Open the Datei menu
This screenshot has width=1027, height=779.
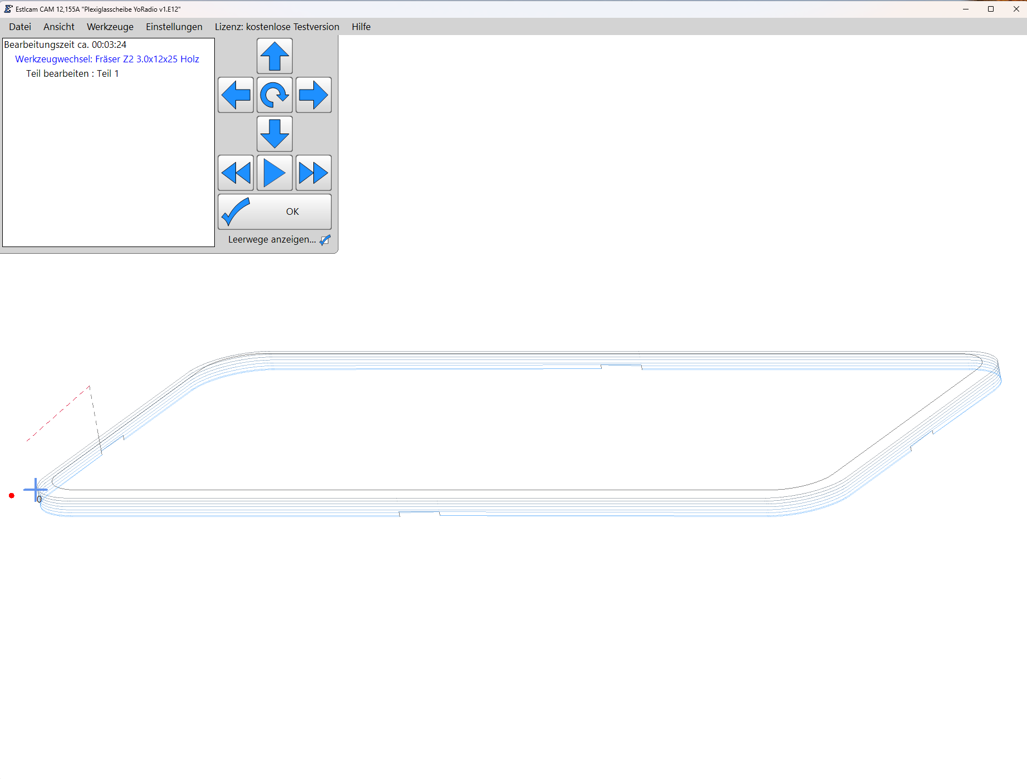pyautogui.click(x=20, y=27)
